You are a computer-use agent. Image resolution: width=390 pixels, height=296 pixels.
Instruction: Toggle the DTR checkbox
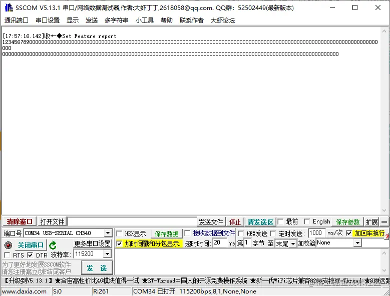(x=31, y=255)
